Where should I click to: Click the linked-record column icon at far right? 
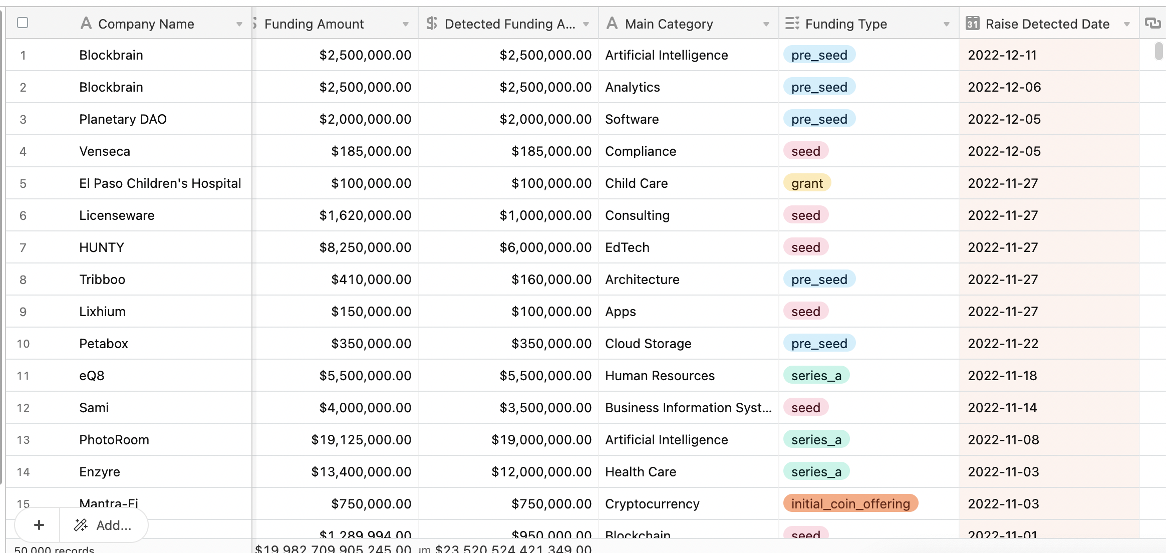click(x=1153, y=24)
